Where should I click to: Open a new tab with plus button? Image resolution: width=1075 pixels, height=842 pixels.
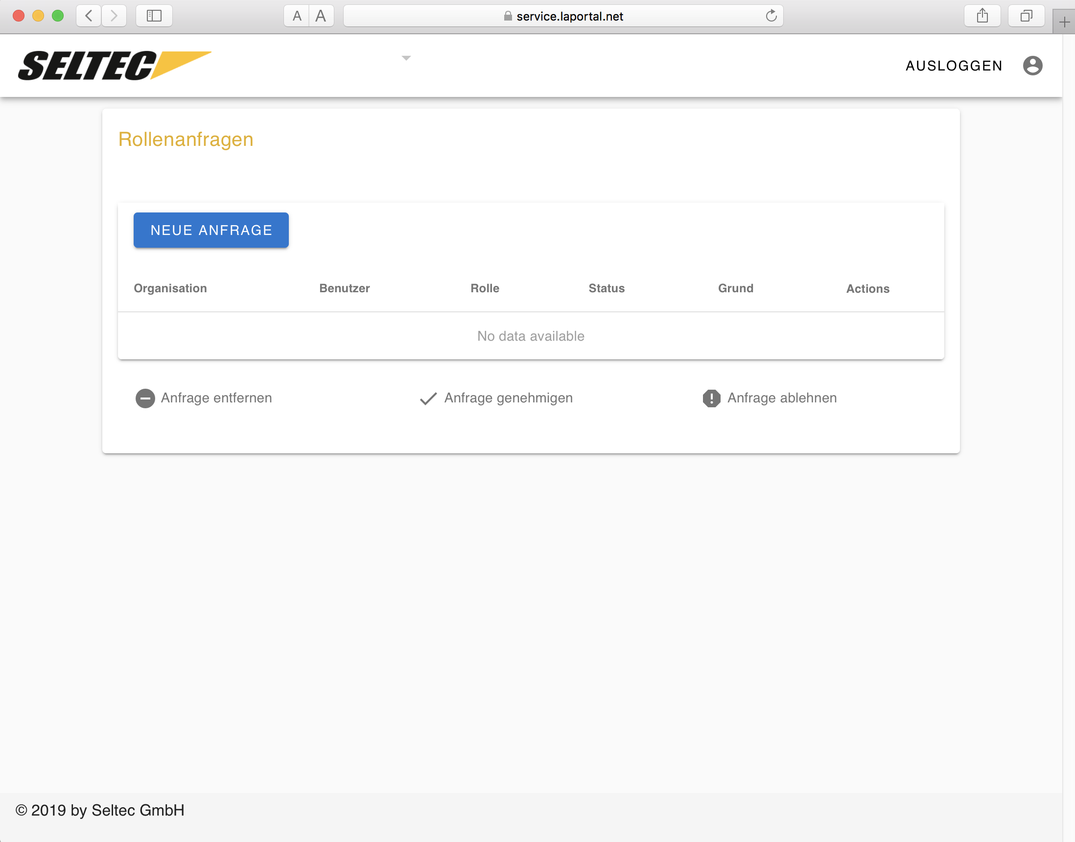click(x=1064, y=22)
